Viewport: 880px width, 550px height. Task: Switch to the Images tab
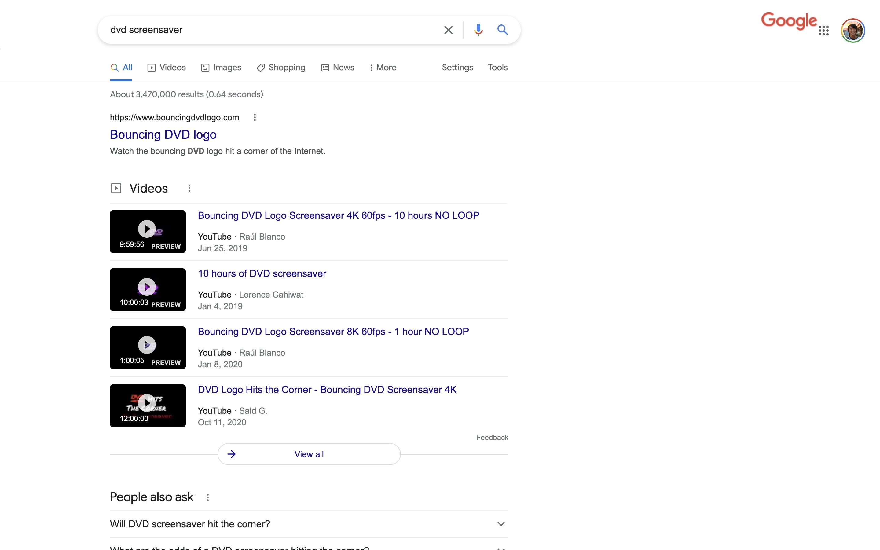click(x=221, y=68)
